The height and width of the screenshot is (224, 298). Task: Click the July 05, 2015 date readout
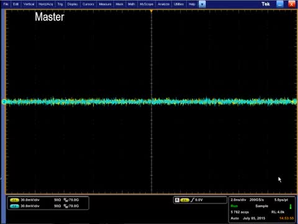point(254,218)
